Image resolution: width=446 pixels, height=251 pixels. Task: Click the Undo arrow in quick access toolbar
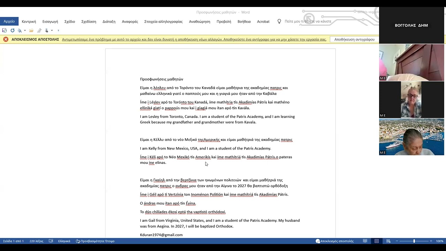click(x=13, y=31)
